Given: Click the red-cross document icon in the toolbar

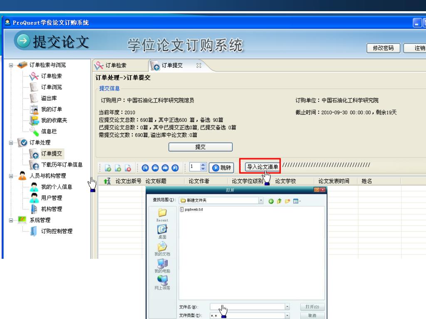Looking at the screenshot, I should tap(128, 168).
